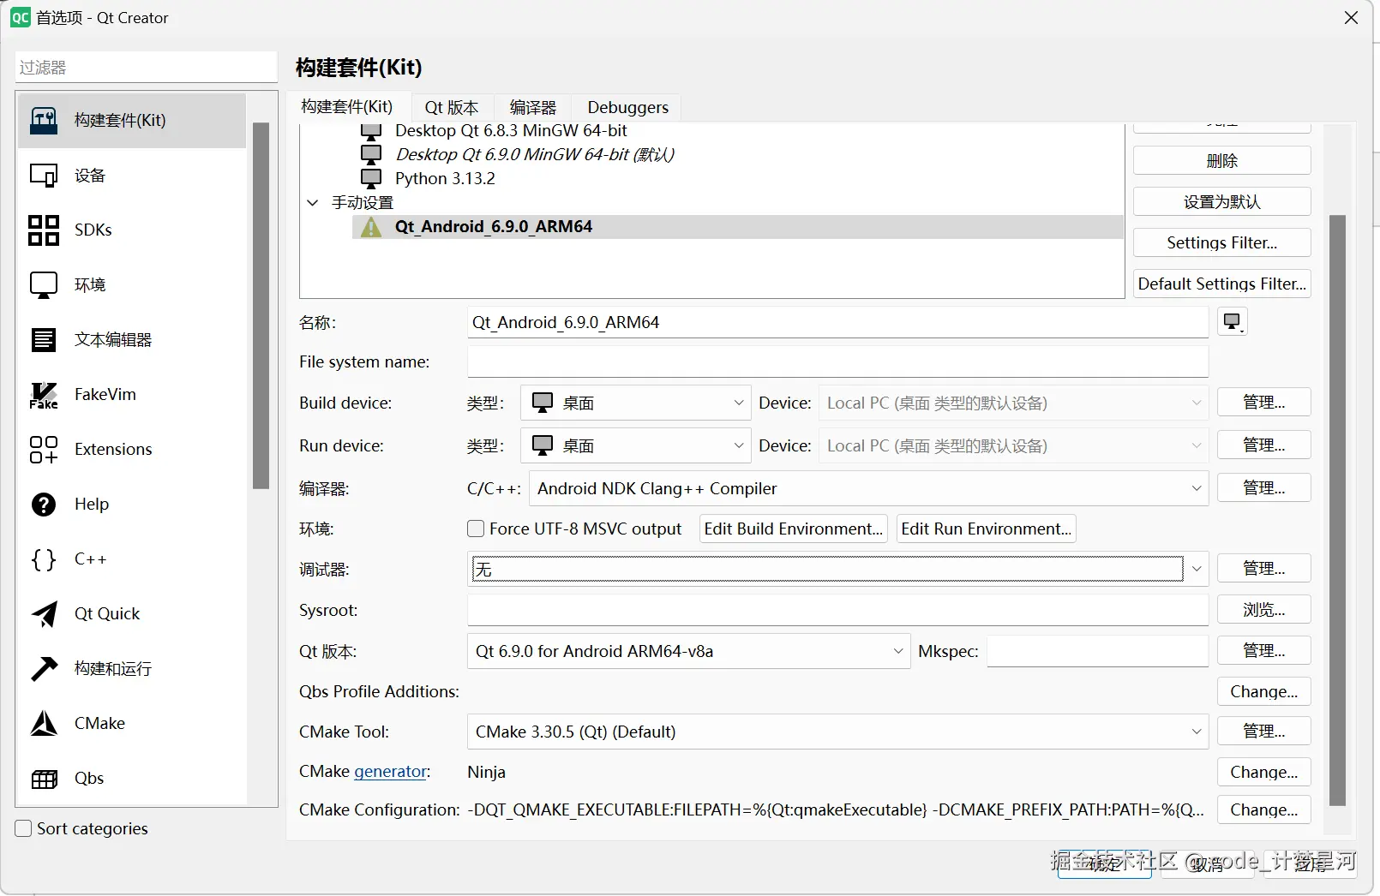Select Desktop Qt 6.8.3 MinGW 64-bit kit

[x=510, y=131]
